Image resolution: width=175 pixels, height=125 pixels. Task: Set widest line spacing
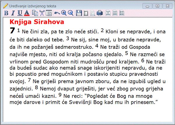(122, 13)
